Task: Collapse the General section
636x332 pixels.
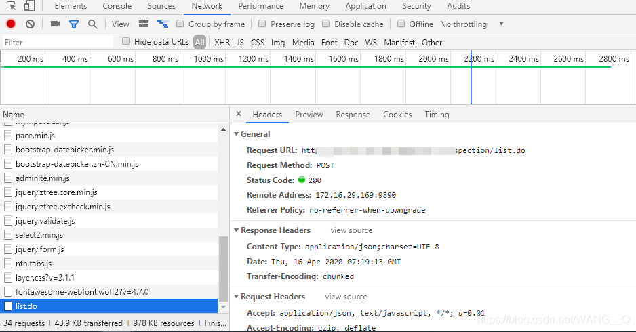Action: (x=236, y=134)
